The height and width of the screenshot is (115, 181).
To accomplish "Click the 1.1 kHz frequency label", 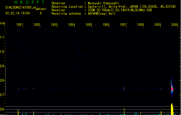I will tap(2, 37).
